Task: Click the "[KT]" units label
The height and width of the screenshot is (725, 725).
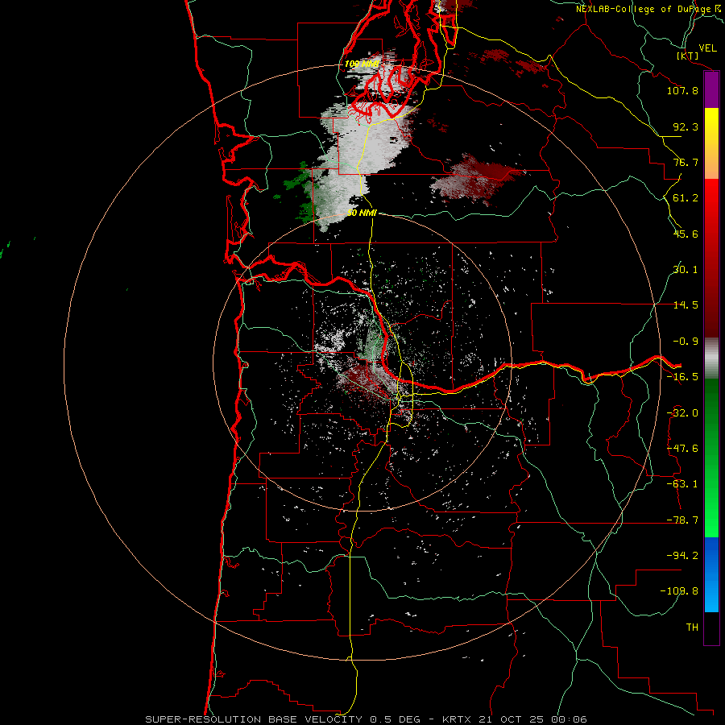Action: [687, 56]
